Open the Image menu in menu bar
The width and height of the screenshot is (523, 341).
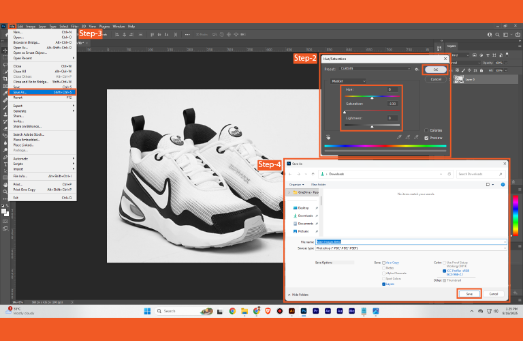pos(32,26)
